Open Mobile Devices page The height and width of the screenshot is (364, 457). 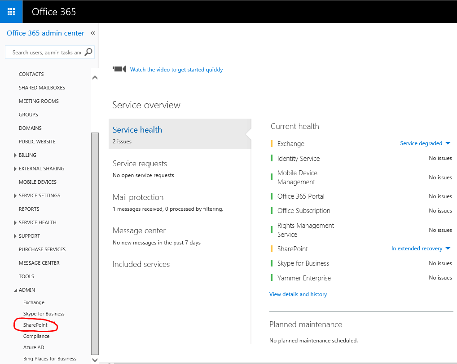click(38, 182)
